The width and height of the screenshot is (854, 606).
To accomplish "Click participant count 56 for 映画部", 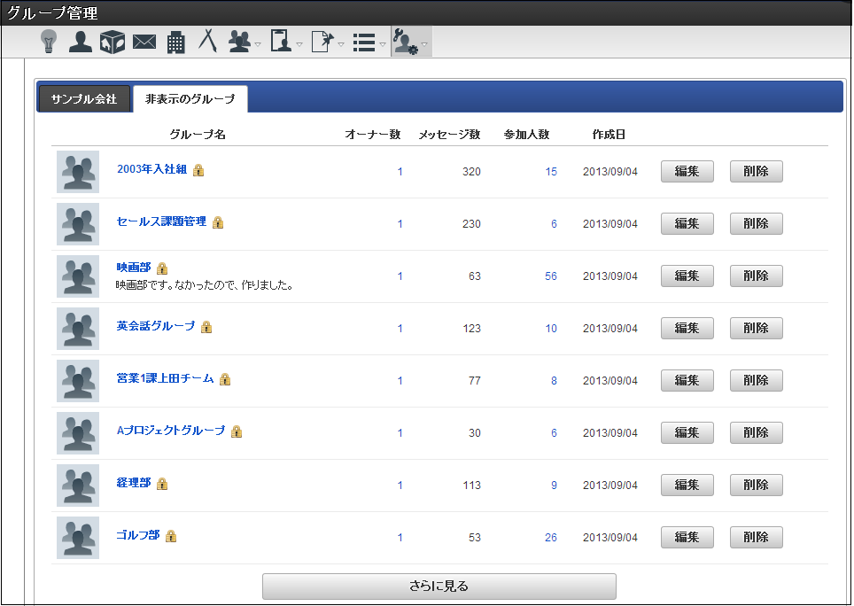I will click(551, 276).
